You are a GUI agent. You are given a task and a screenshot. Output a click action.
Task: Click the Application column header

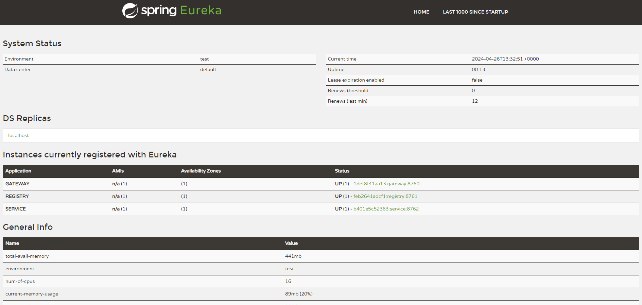click(x=18, y=171)
